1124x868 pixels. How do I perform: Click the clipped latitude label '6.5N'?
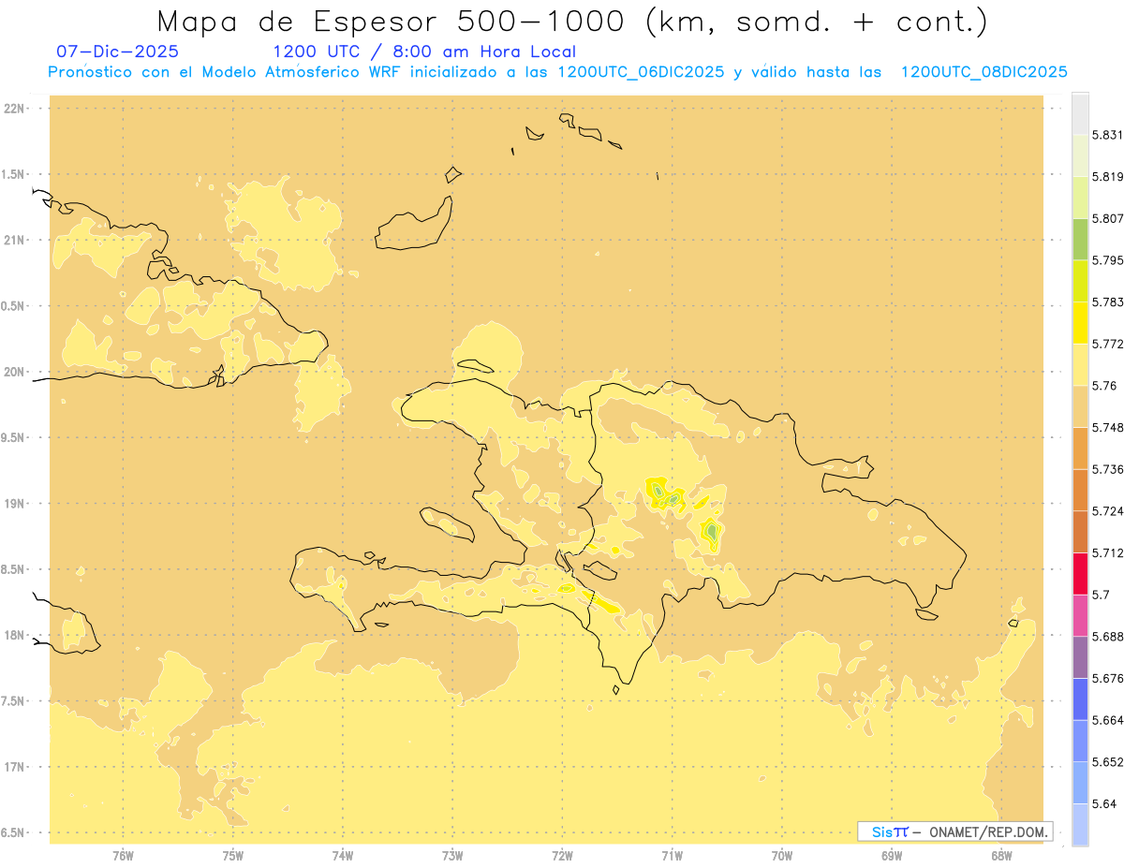(x=13, y=832)
